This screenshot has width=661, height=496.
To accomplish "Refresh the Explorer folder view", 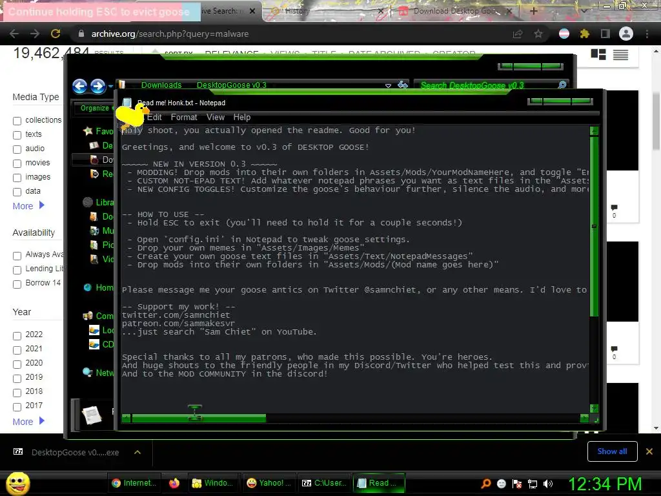I will 403,85.
